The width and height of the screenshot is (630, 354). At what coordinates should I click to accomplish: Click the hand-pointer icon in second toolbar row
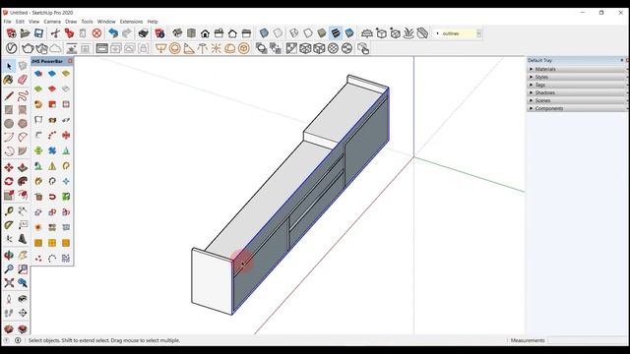pos(363,48)
